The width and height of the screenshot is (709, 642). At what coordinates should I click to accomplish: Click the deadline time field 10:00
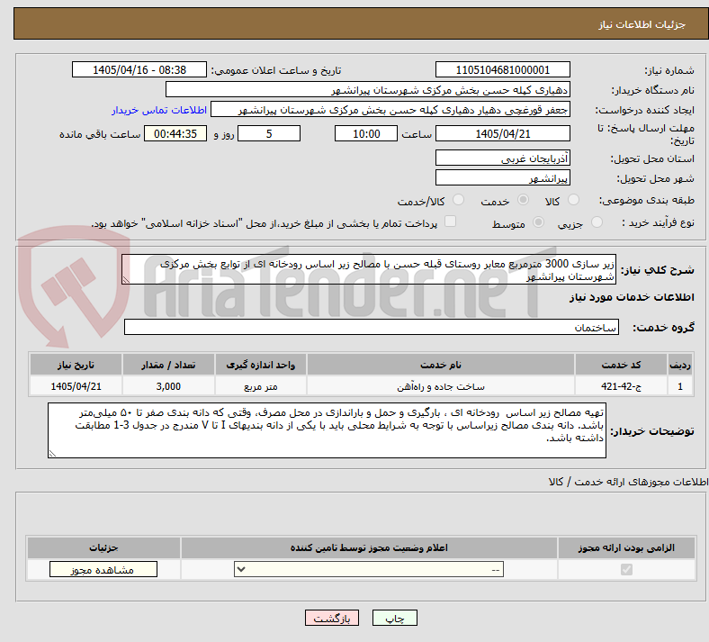click(366, 134)
